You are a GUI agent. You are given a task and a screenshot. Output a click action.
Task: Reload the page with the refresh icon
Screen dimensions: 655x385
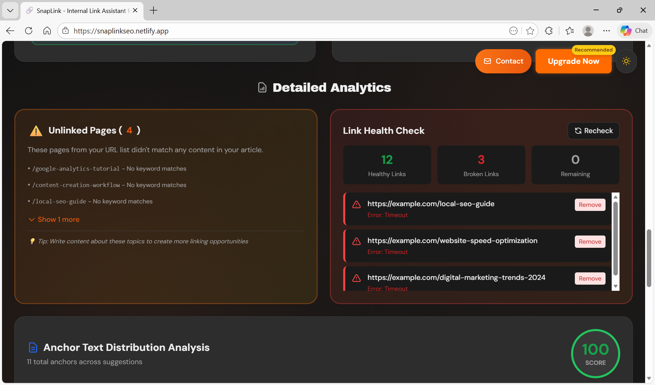(x=29, y=31)
